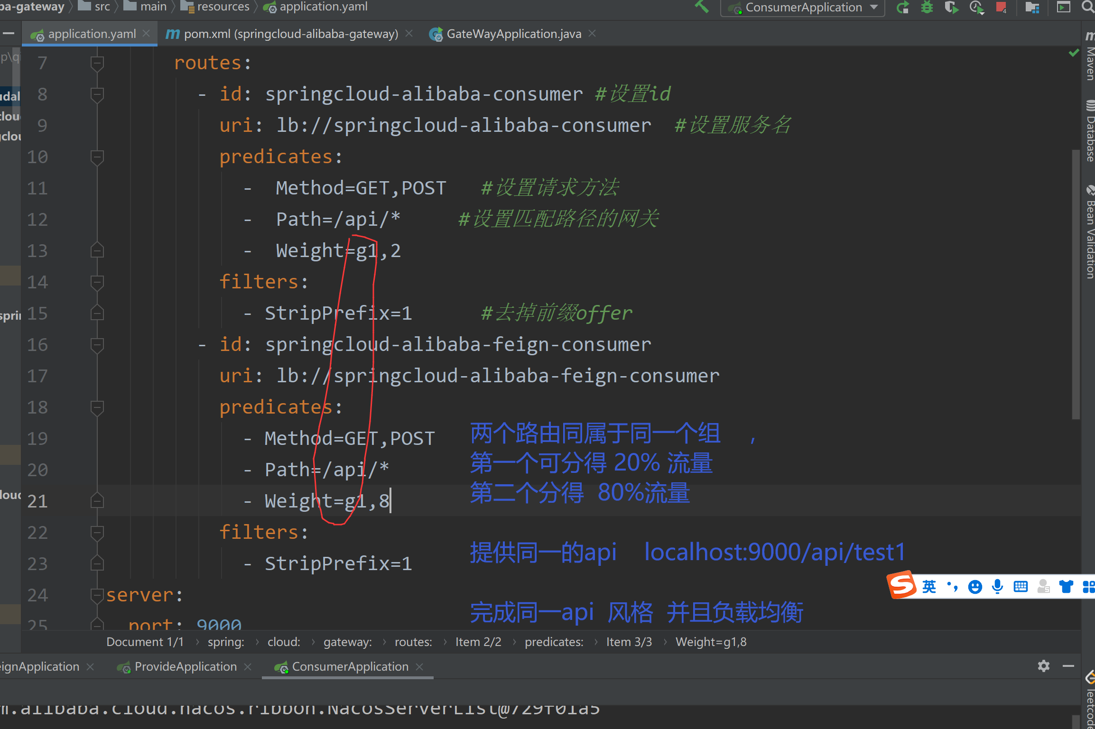Stop running processes with the red square
1095x729 pixels.
(x=1001, y=8)
